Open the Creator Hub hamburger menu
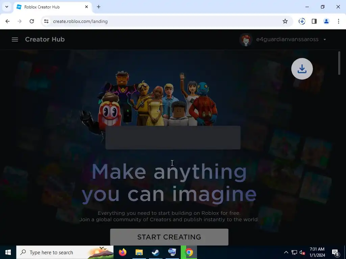 pos(15,39)
